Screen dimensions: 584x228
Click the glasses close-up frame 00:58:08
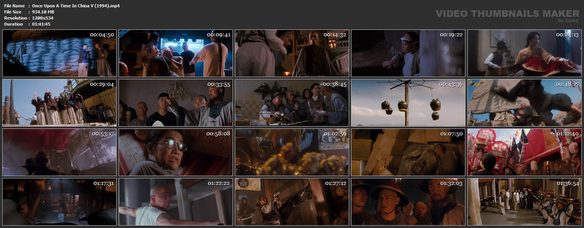tap(176, 152)
